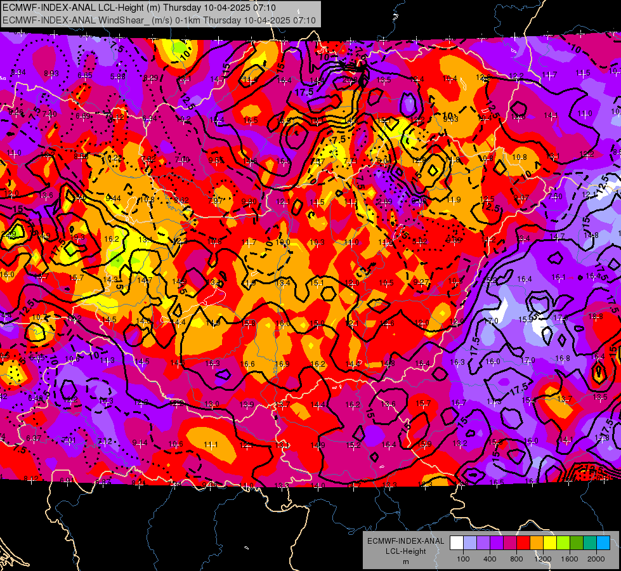
Task: Click the 9.44 grid point value
Action: coord(113,198)
